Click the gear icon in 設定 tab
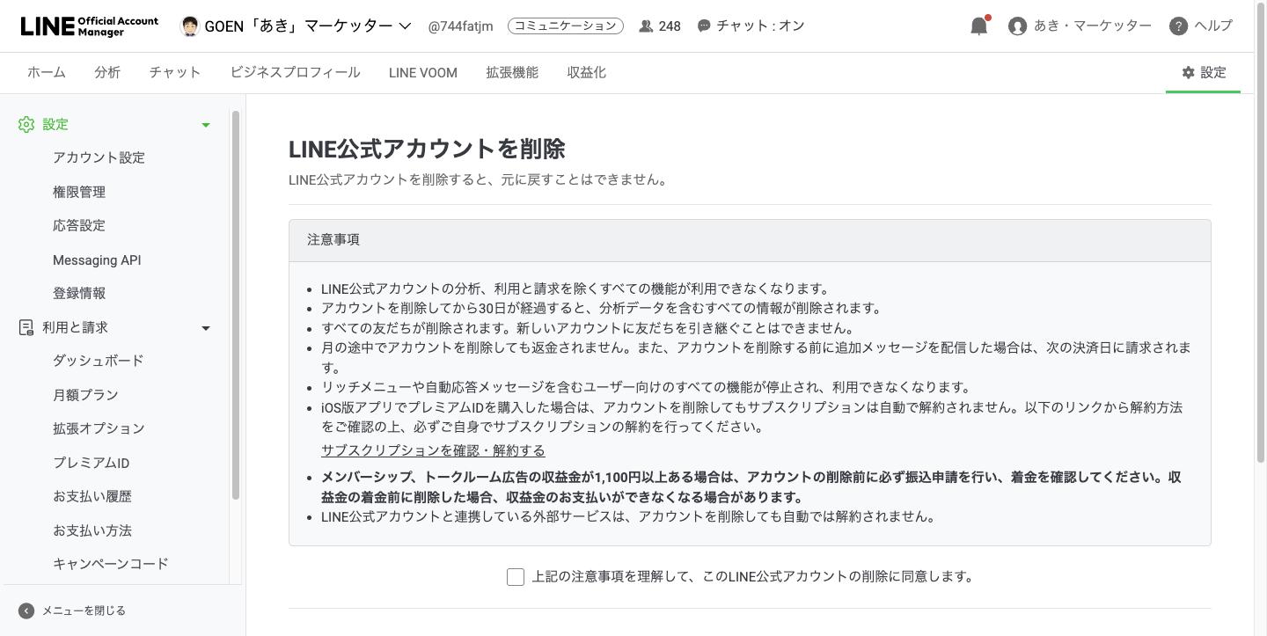Screen dimensions: 1267x636 [1189, 72]
